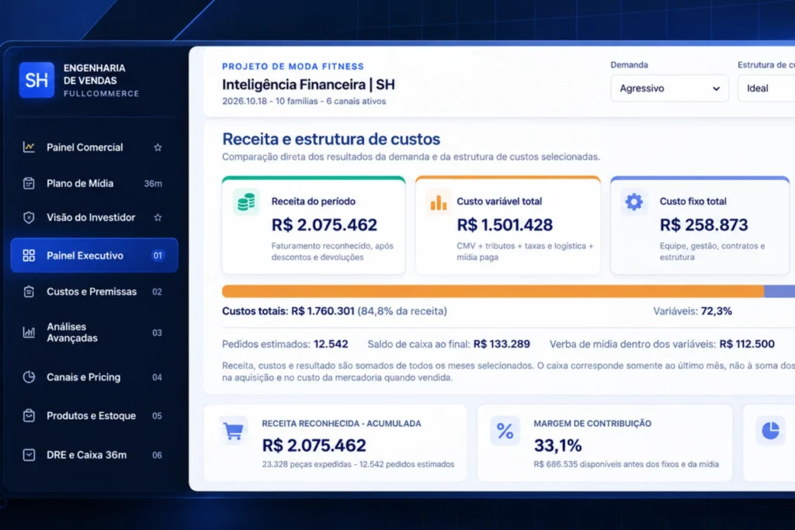795x530 pixels.
Task: Click the DRE e Caixa 36m checkbox icon
Action: tap(29, 455)
